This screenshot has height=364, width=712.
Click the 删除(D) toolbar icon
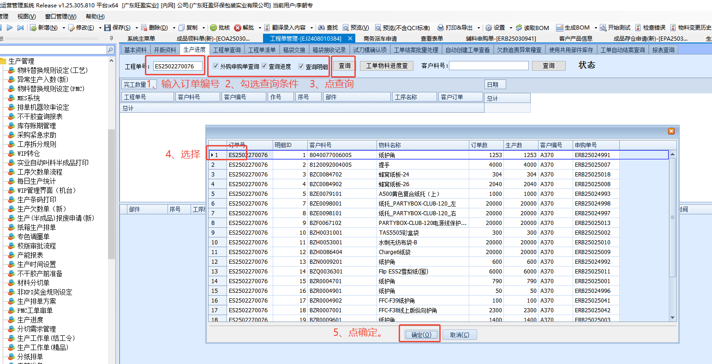[x=144, y=28]
